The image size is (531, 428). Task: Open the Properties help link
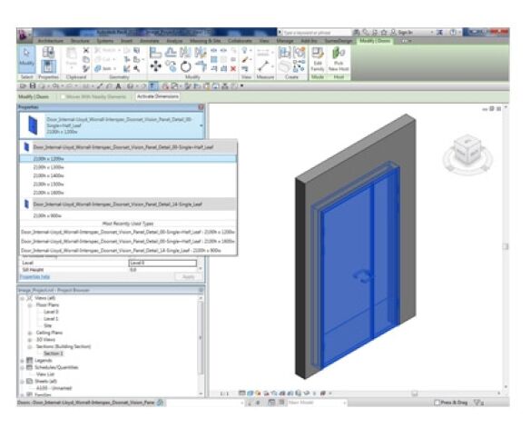(34, 277)
